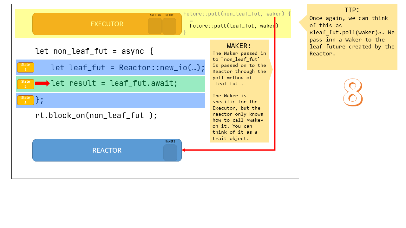Click the large orange number 8
This screenshot has height=228, width=406.
(353, 92)
